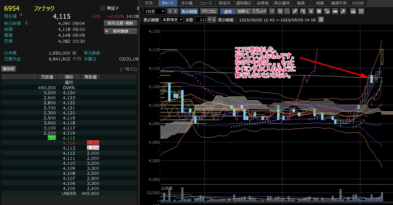Open the ニュース tab
The width and height of the screenshot is (393, 205).
point(206,3)
